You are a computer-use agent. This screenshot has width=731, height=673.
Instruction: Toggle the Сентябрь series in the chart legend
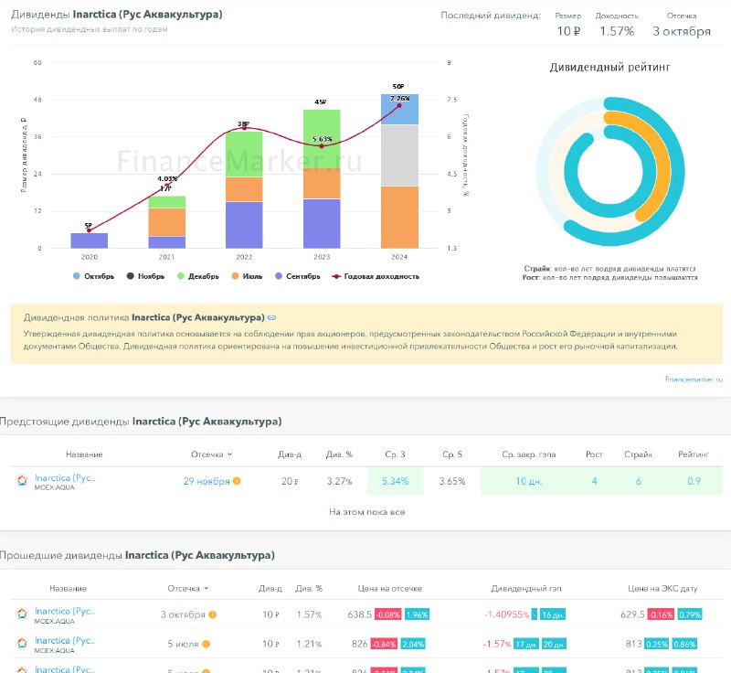tap(298, 276)
